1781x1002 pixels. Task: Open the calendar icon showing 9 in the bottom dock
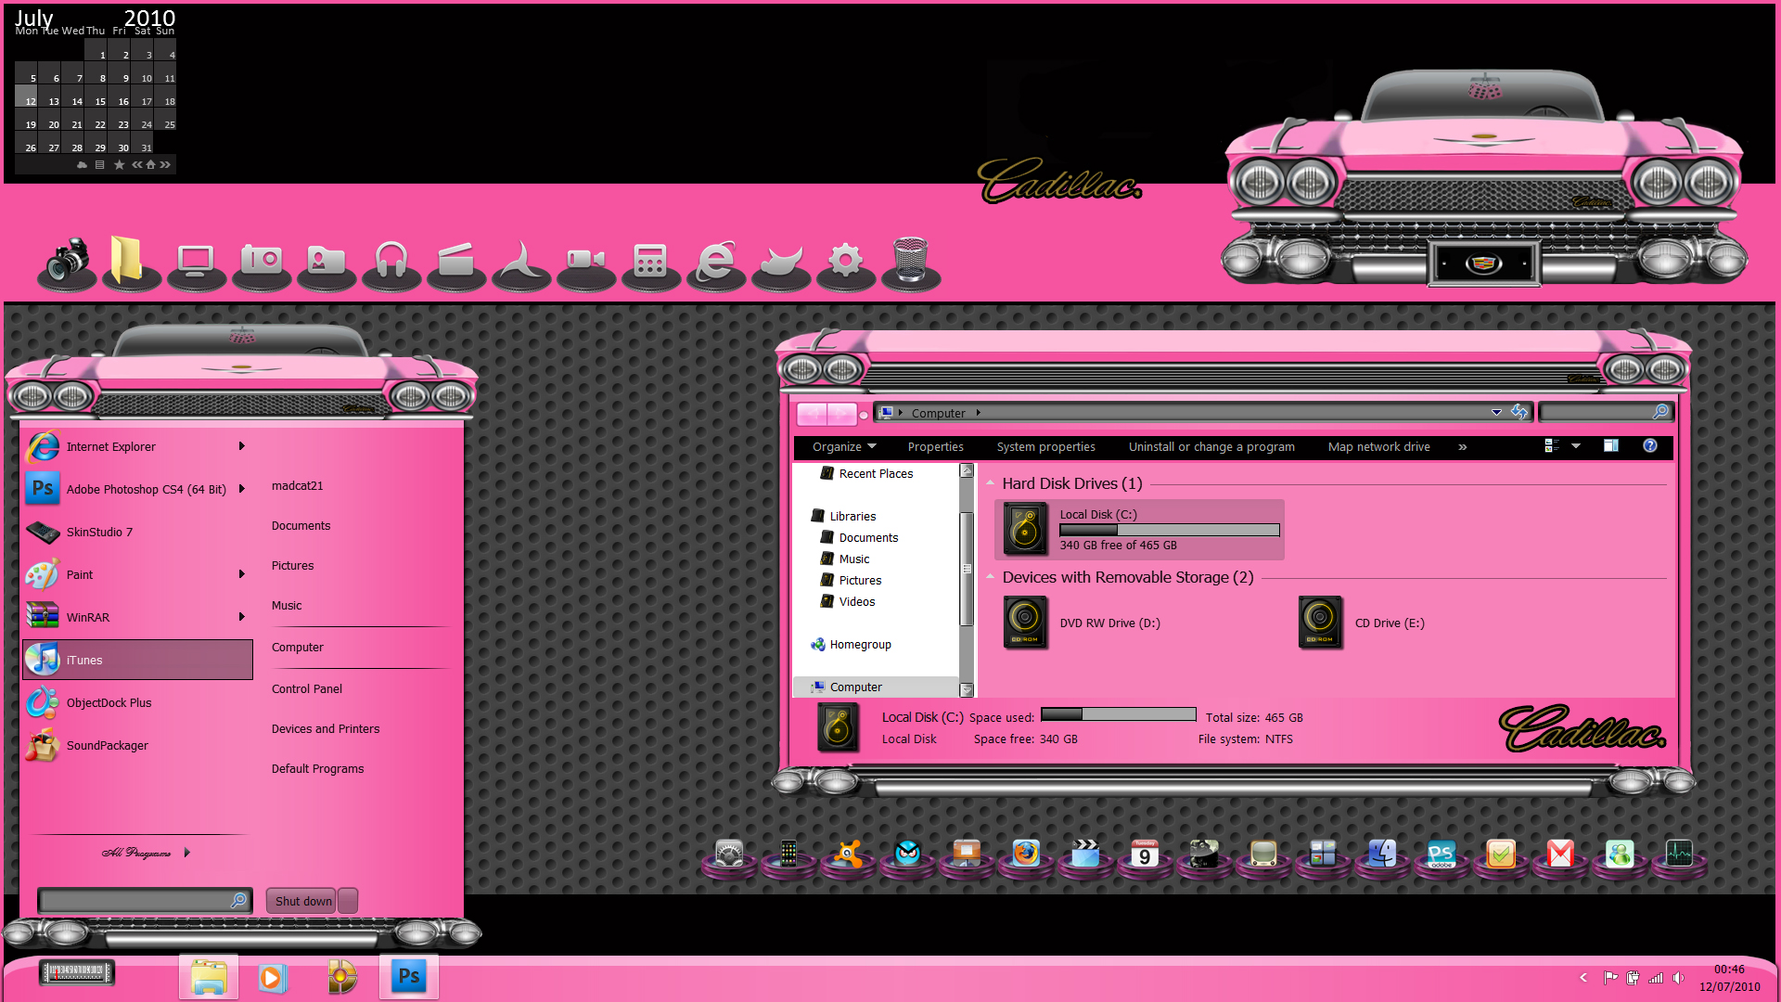pyautogui.click(x=1145, y=854)
